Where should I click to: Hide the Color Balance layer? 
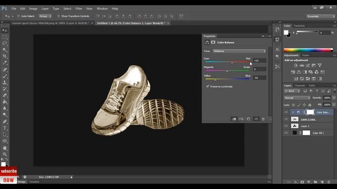(286, 112)
